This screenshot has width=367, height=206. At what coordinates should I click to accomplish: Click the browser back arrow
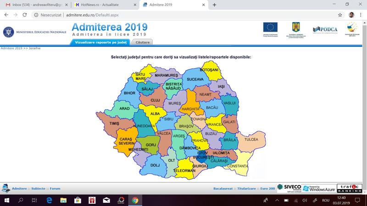(6, 15)
